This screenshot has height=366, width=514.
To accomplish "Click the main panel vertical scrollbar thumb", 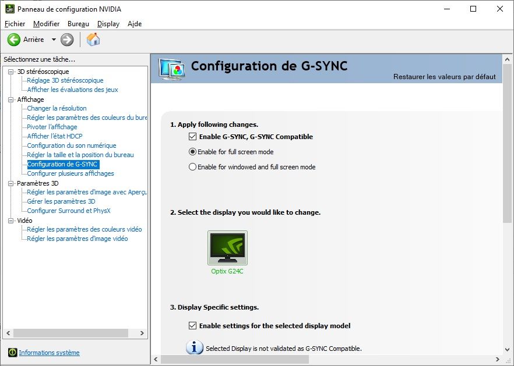I will click(508, 144).
